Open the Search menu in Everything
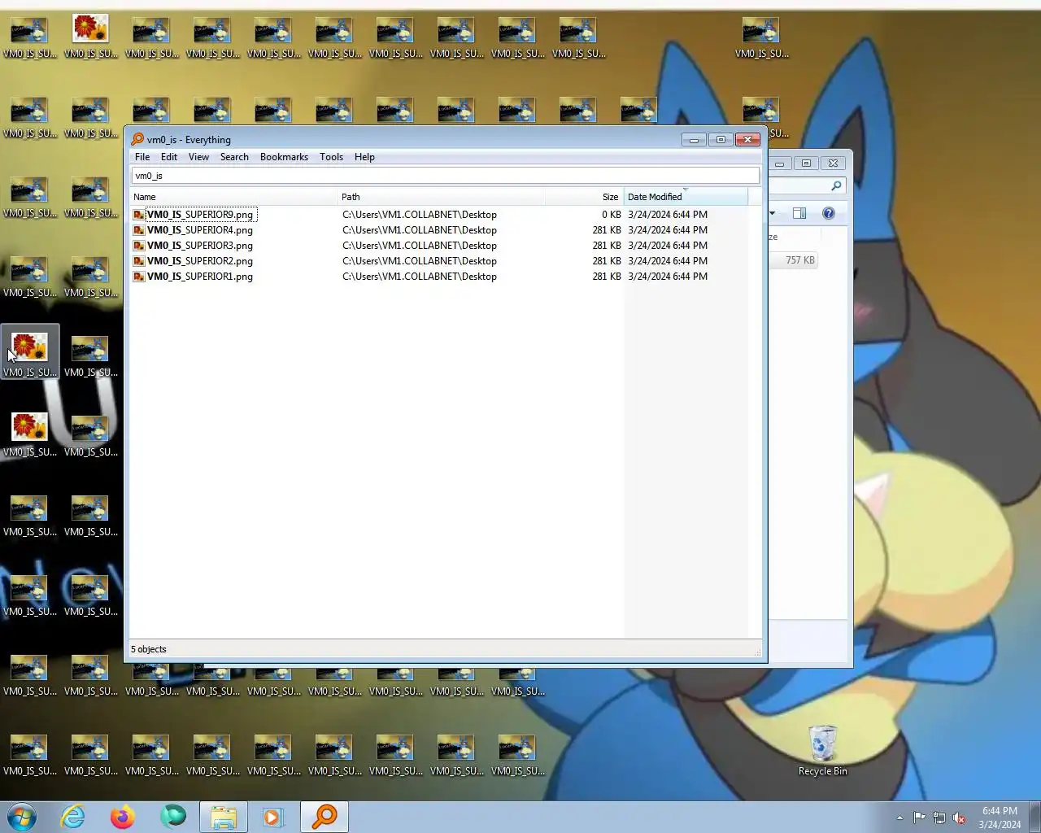 (234, 157)
